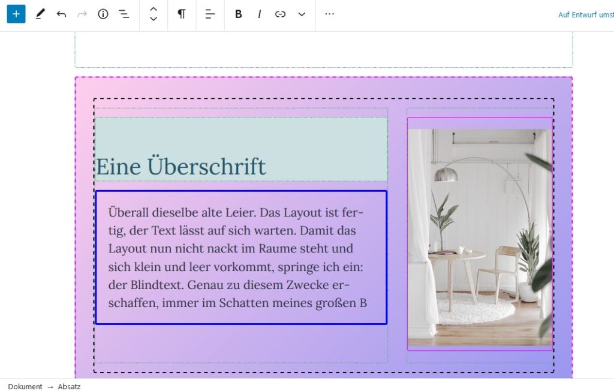Viewport: 614px width, 391px height.
Task: Select the room interior image block
Action: pyautogui.click(x=479, y=237)
